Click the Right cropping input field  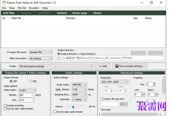point(151,94)
